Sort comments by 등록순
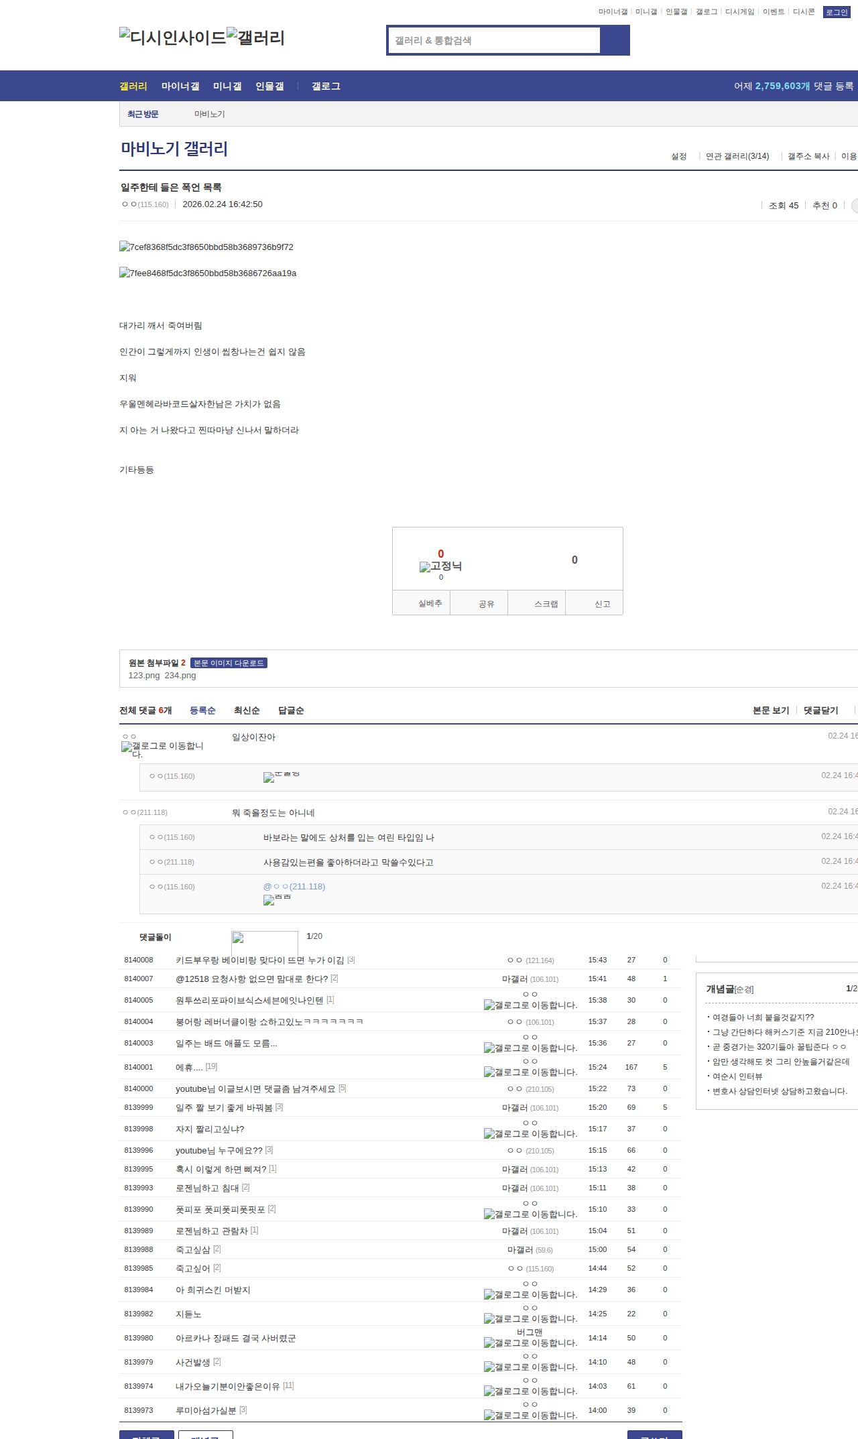The width and height of the screenshot is (858, 1439). (x=202, y=710)
